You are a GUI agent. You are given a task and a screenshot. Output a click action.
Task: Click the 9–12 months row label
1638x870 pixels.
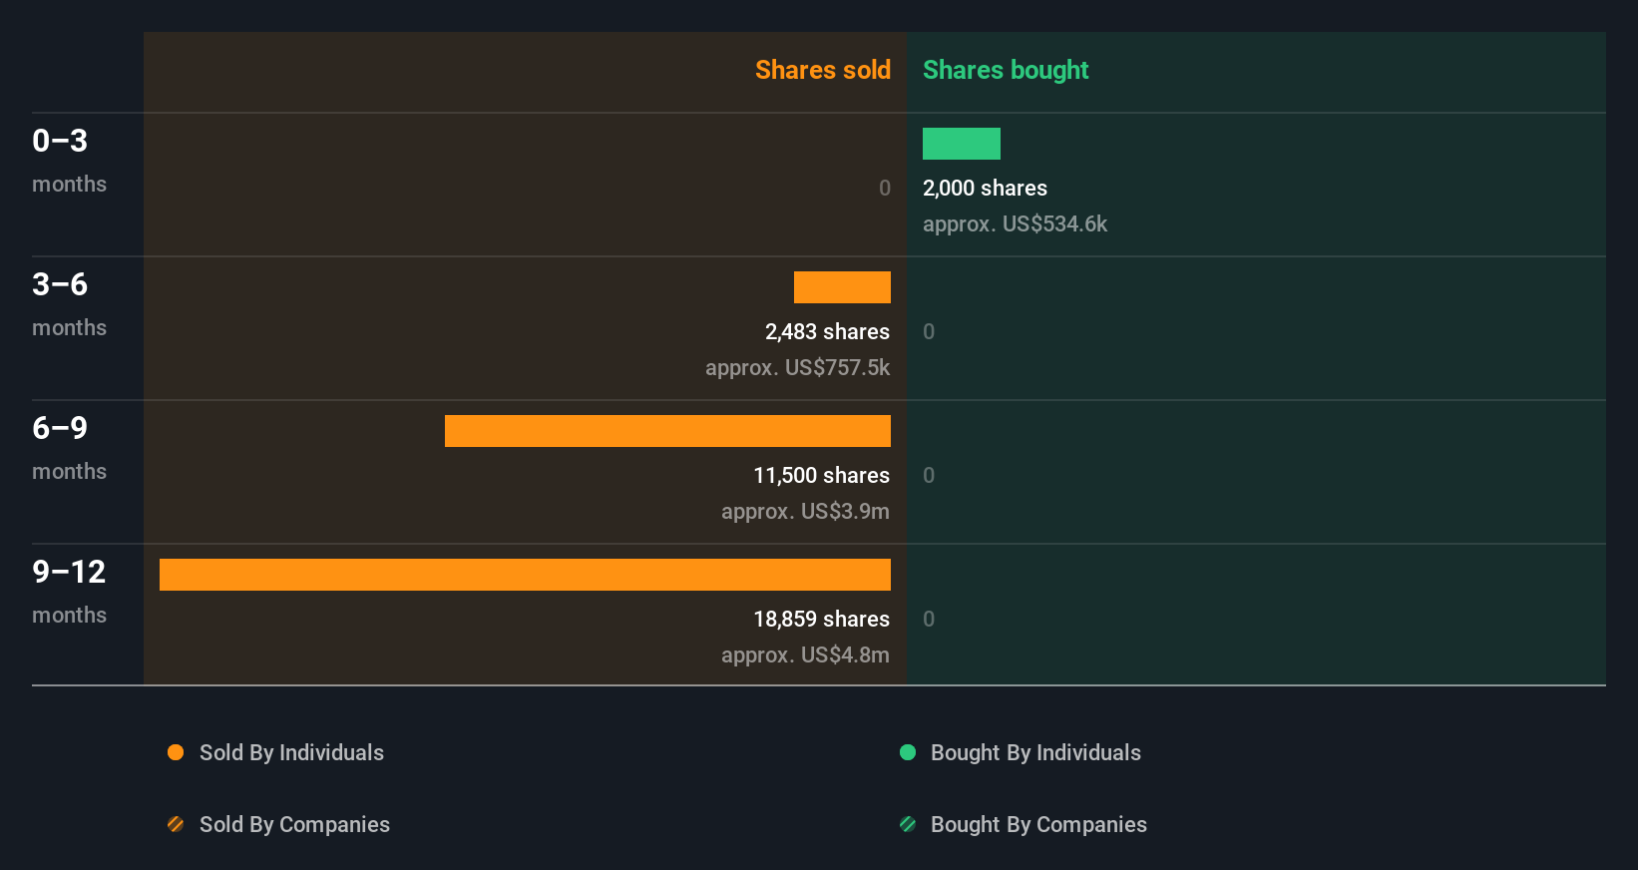[69, 591]
